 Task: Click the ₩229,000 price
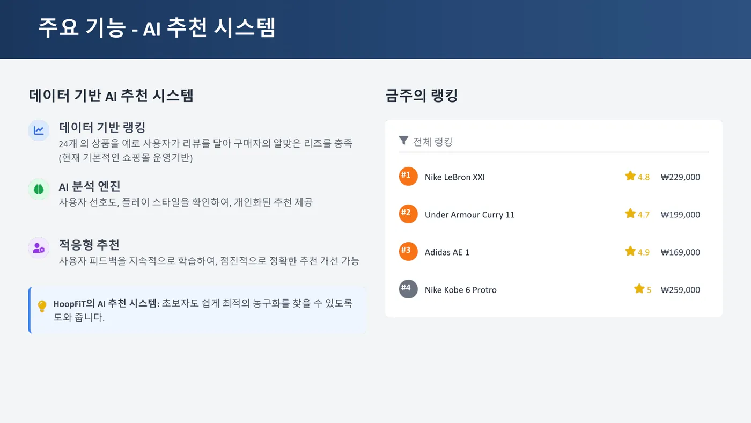(x=680, y=177)
